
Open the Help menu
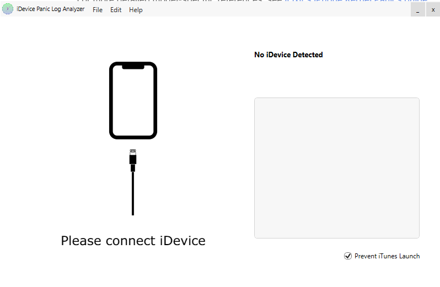(x=136, y=10)
